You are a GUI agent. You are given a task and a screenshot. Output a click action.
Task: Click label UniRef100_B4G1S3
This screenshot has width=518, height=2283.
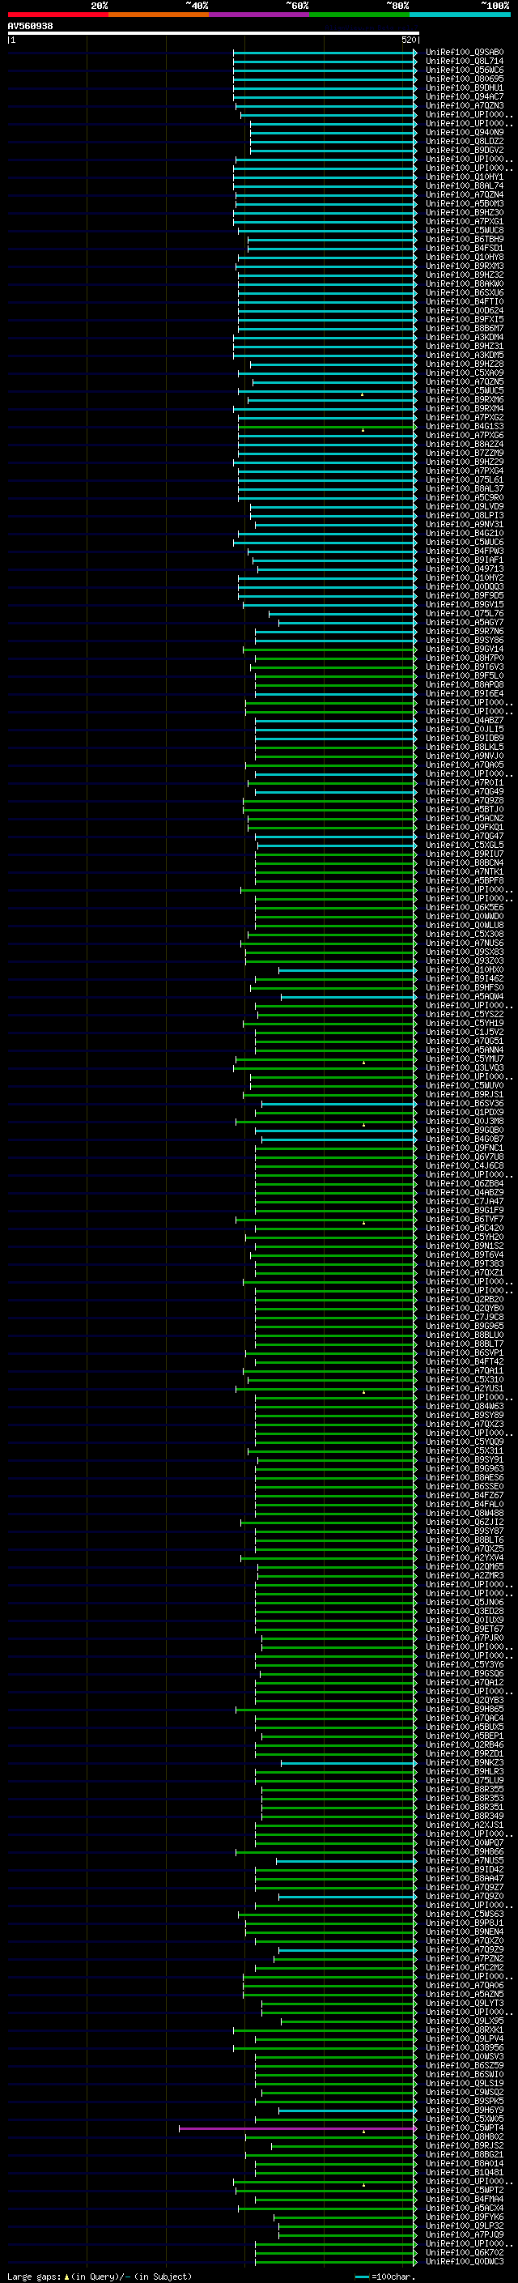click(464, 426)
